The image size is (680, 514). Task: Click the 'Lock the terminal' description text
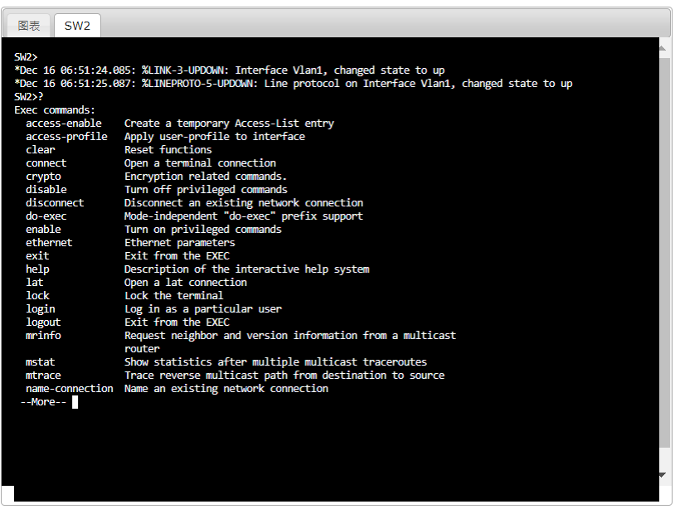[174, 296]
